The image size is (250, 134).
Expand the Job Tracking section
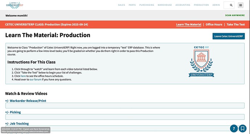(17, 124)
